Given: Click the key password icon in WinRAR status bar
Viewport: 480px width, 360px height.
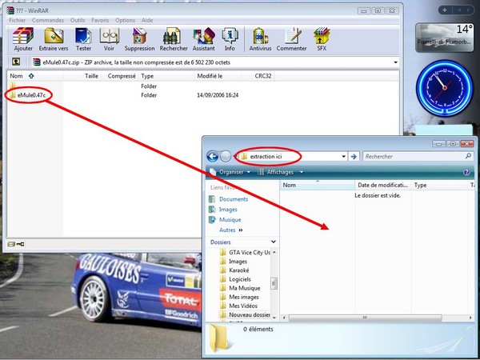Looking at the screenshot, I should click(21, 244).
